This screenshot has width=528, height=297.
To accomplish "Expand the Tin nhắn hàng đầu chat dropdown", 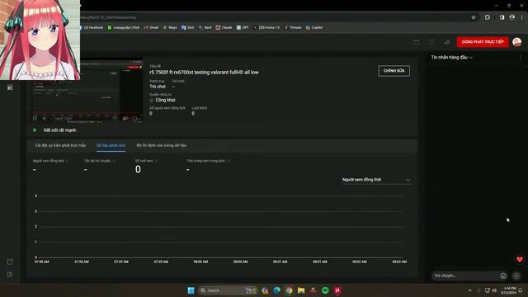I will pos(451,57).
